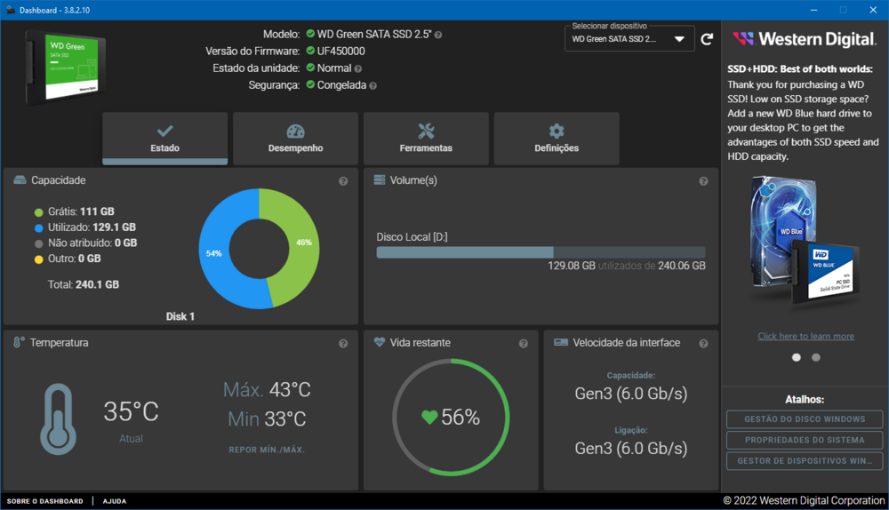The image size is (889, 510).
Task: Open Sobre o Dashboard in footer
Action: point(45,501)
